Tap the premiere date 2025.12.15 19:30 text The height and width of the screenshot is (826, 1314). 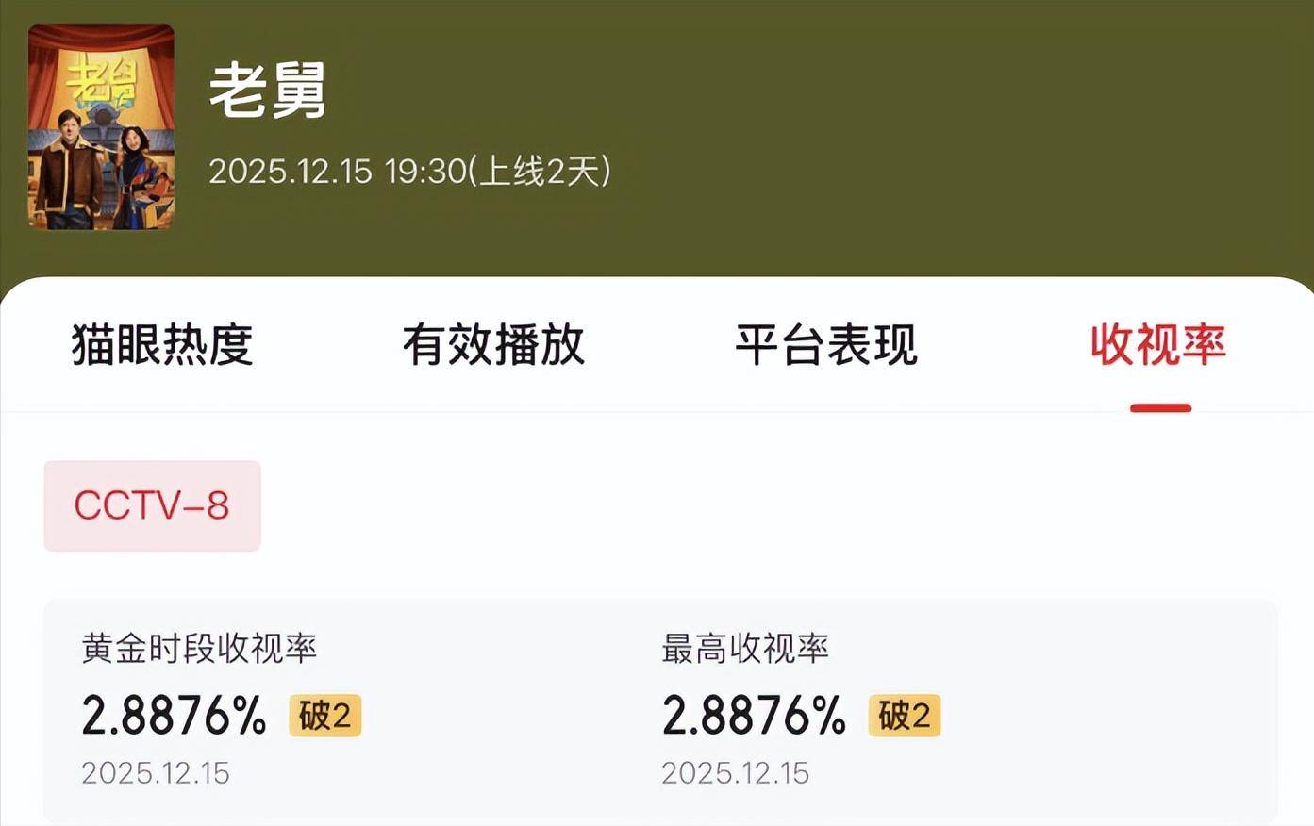(408, 172)
